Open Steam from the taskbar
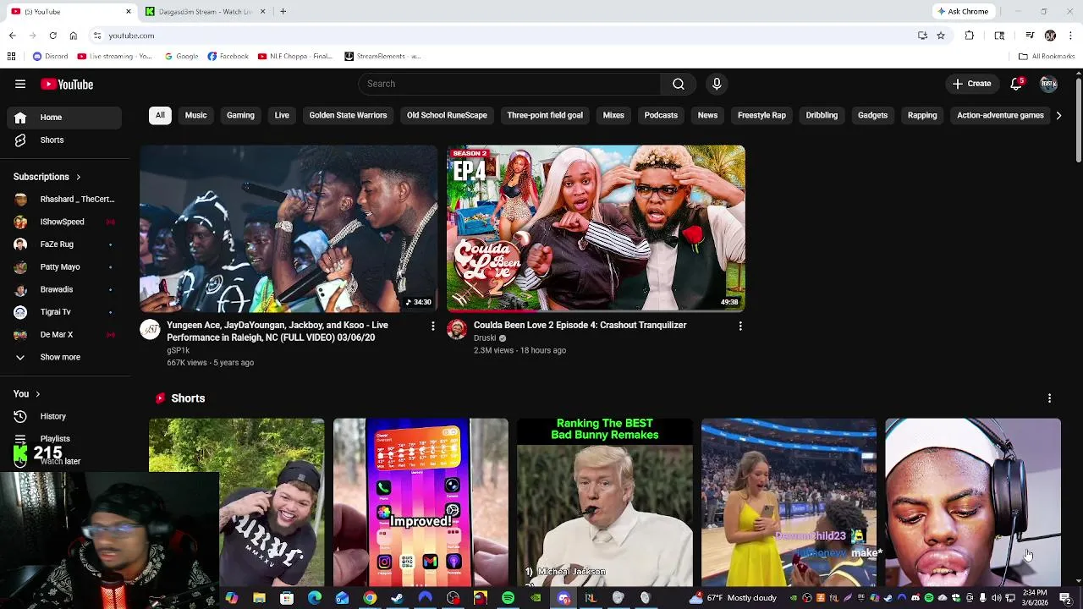The width and height of the screenshot is (1083, 609). 397,598
